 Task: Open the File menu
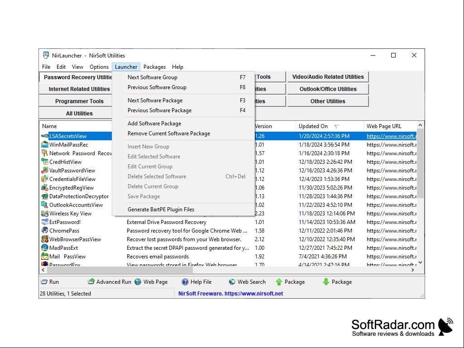coord(46,67)
